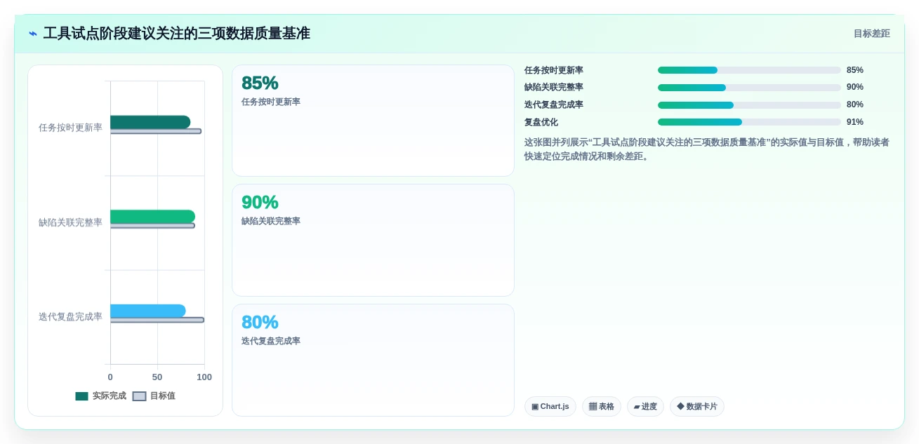Click the dark green 任务按时更新率 actual bar in the chart
The height and width of the screenshot is (444, 919).
coord(150,122)
